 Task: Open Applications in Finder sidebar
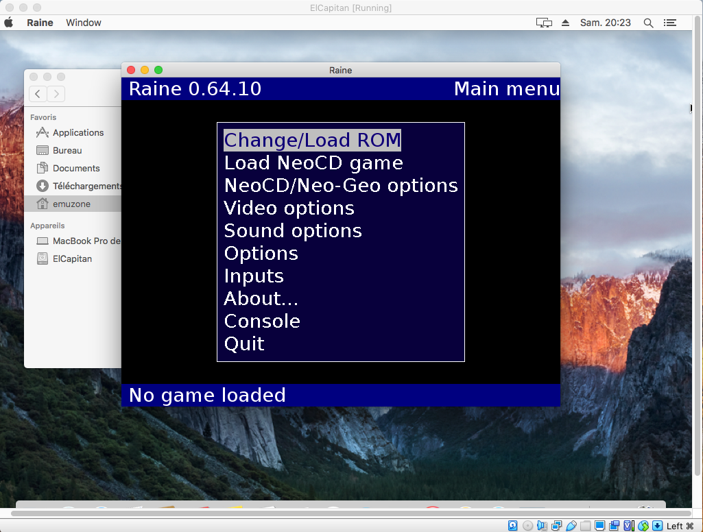[78, 133]
